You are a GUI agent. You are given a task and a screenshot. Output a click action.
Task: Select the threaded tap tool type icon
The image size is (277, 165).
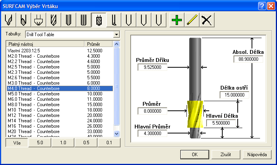click(68, 20)
